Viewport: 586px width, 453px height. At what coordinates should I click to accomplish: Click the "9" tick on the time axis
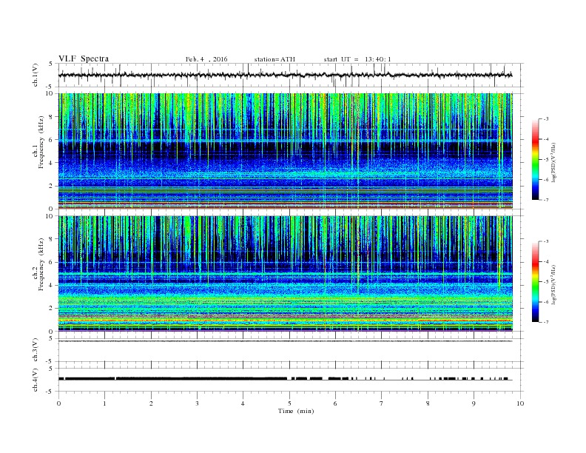point(474,403)
